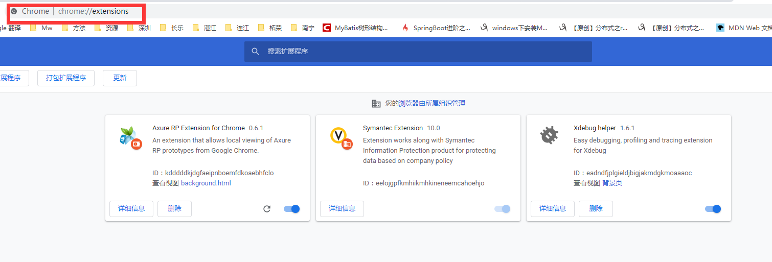
Task: Open the 长乐 bookmark folder
Action: 172,28
